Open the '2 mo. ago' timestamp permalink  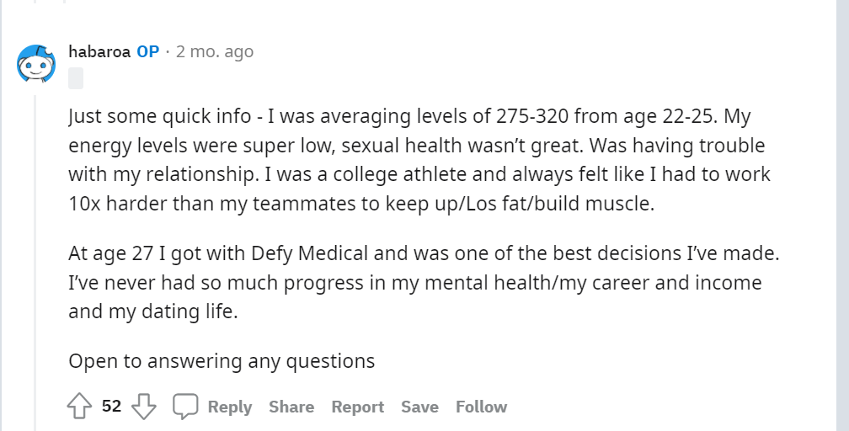coord(215,51)
